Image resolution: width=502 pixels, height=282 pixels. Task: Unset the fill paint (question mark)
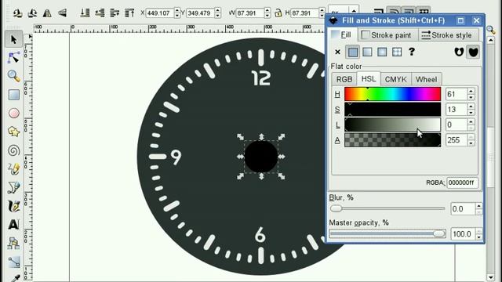pyautogui.click(x=411, y=52)
